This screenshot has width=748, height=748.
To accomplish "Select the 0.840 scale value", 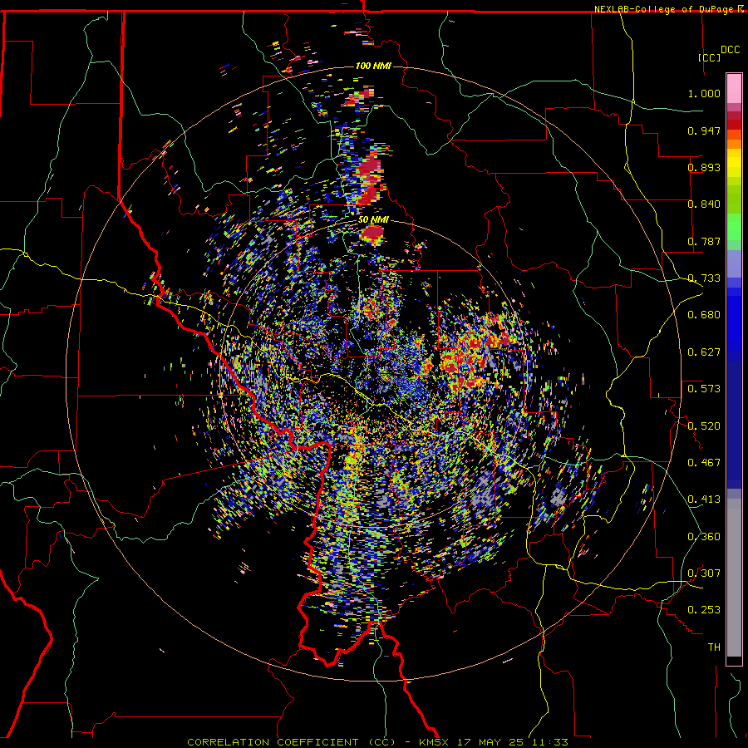I will tap(704, 204).
